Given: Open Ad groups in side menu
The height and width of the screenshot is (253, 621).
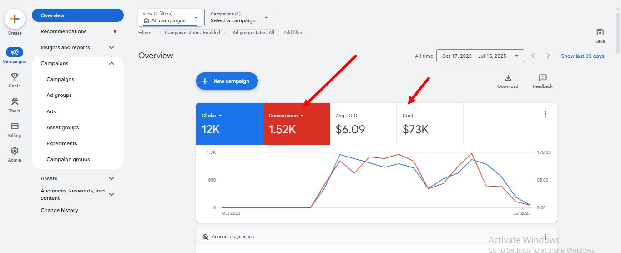Looking at the screenshot, I should 59,95.
